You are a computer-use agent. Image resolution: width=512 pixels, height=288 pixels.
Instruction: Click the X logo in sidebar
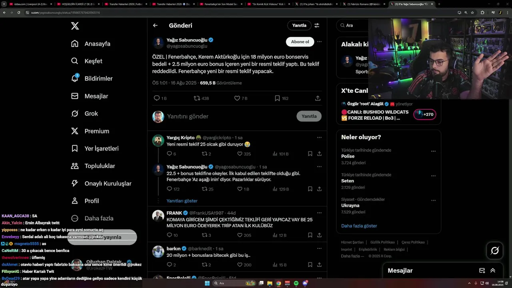click(75, 26)
